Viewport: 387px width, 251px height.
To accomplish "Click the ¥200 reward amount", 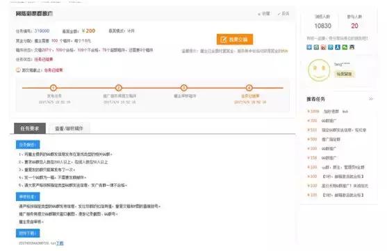I will click(88, 31).
